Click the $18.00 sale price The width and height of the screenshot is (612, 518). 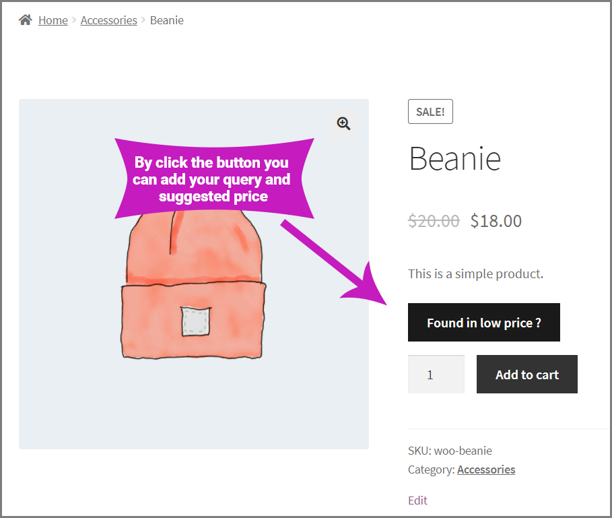[496, 221]
